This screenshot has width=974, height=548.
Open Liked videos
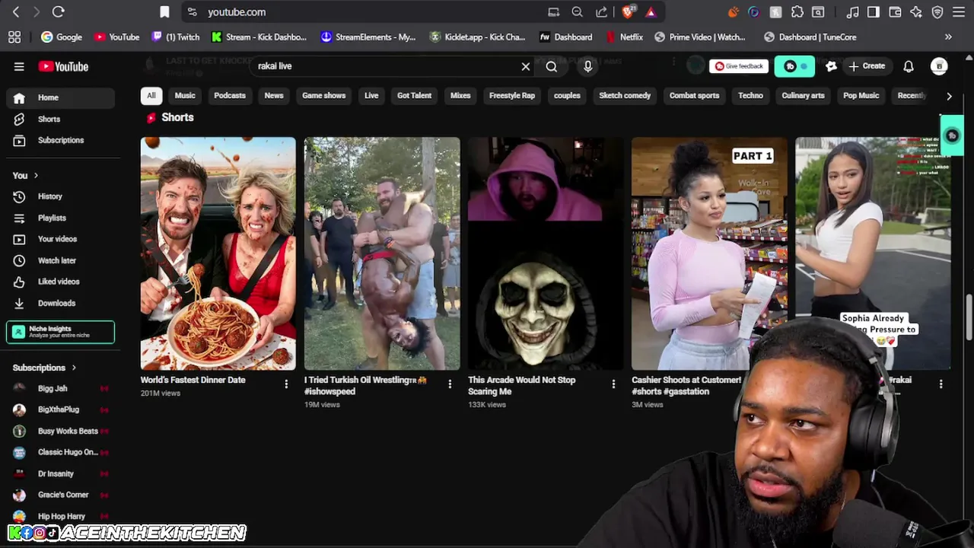(61, 282)
